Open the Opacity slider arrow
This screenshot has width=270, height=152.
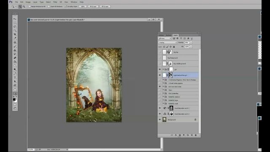[x=191, y=43]
